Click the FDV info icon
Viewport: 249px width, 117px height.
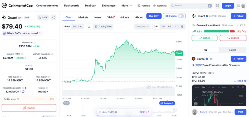pos(31,66)
